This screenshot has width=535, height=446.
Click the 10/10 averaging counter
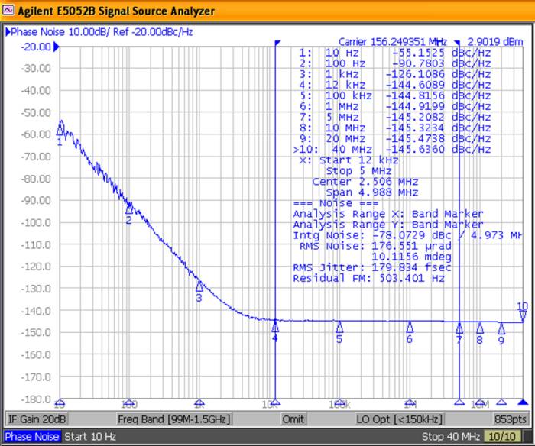(x=506, y=437)
